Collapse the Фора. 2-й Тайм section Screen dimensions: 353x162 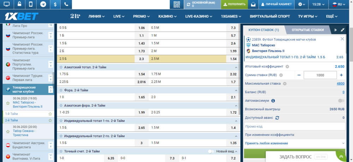coord(236,90)
